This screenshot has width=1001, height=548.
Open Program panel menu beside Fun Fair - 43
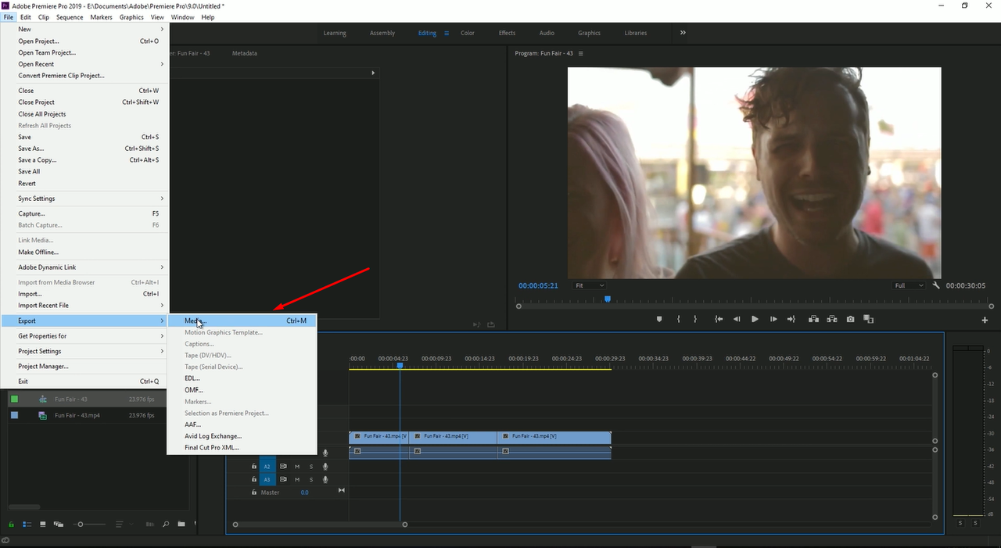coord(580,53)
